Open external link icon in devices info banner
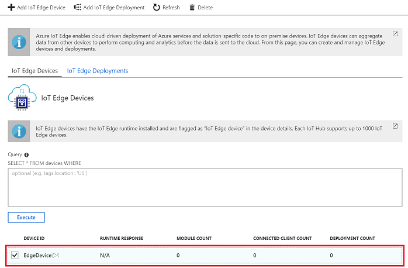This screenshot has width=408, height=268. point(395,126)
